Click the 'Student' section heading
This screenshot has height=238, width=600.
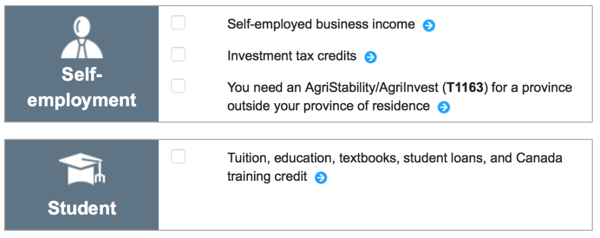tap(82, 208)
